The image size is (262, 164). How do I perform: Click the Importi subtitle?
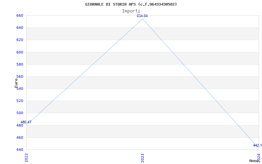(x=131, y=11)
